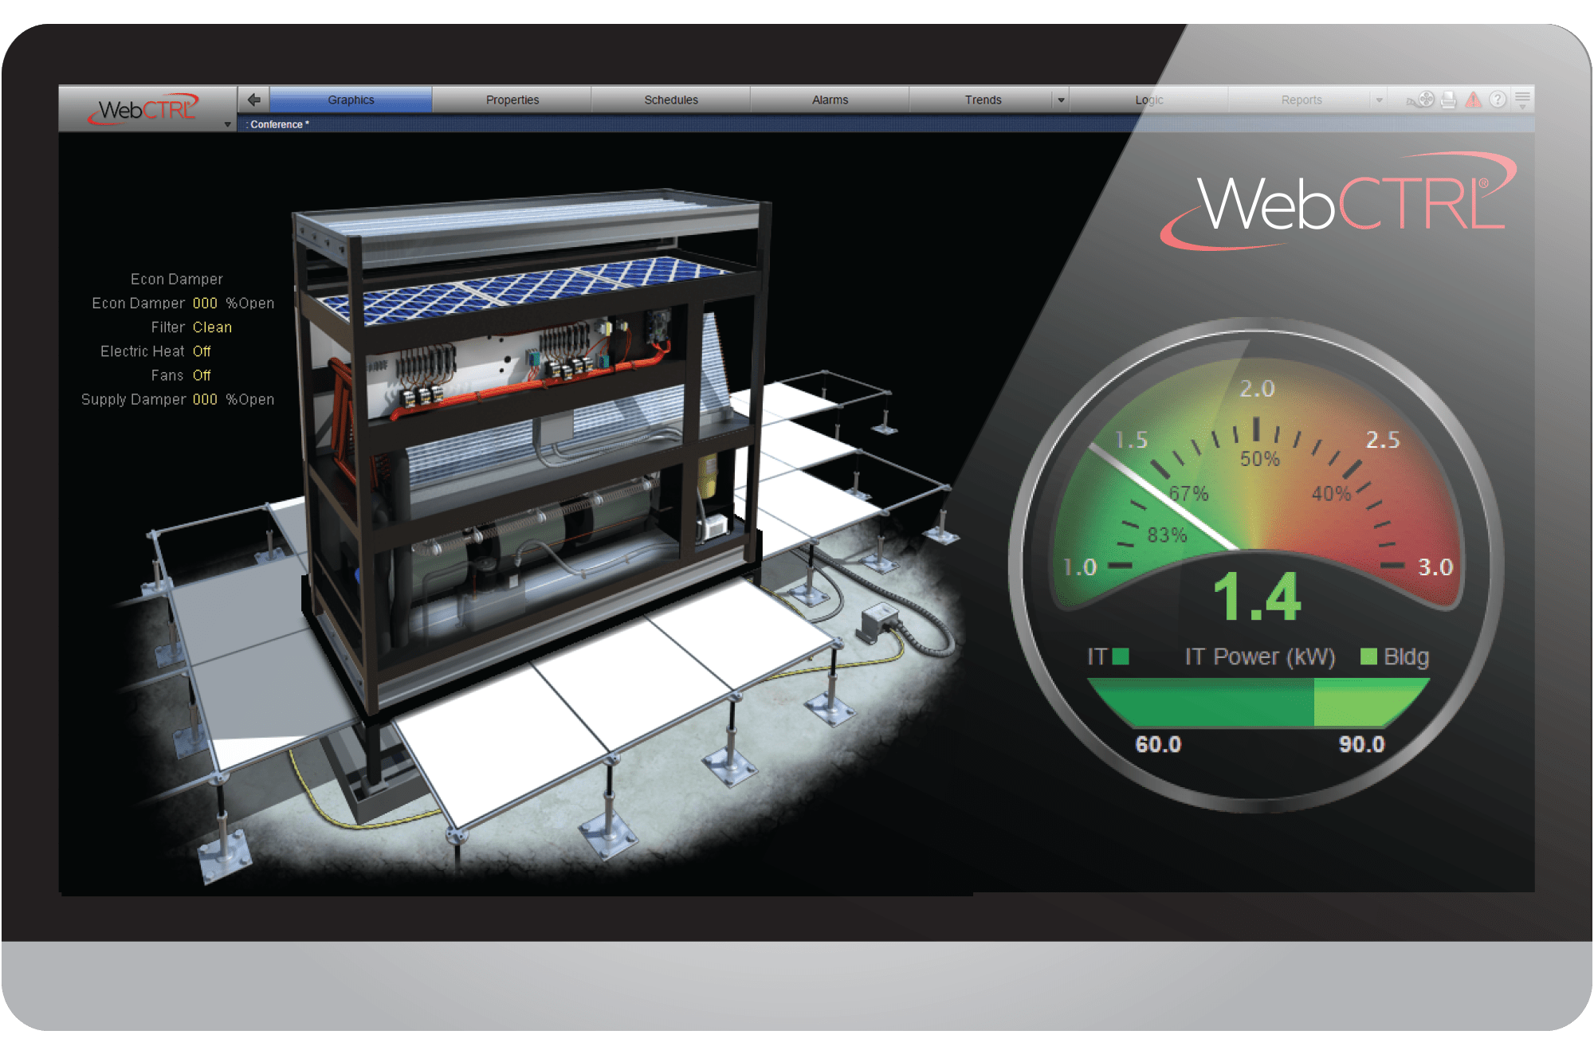Image resolution: width=1594 pixels, height=1062 pixels.
Task: Open the red alarm triangle icon
Action: [x=1474, y=100]
